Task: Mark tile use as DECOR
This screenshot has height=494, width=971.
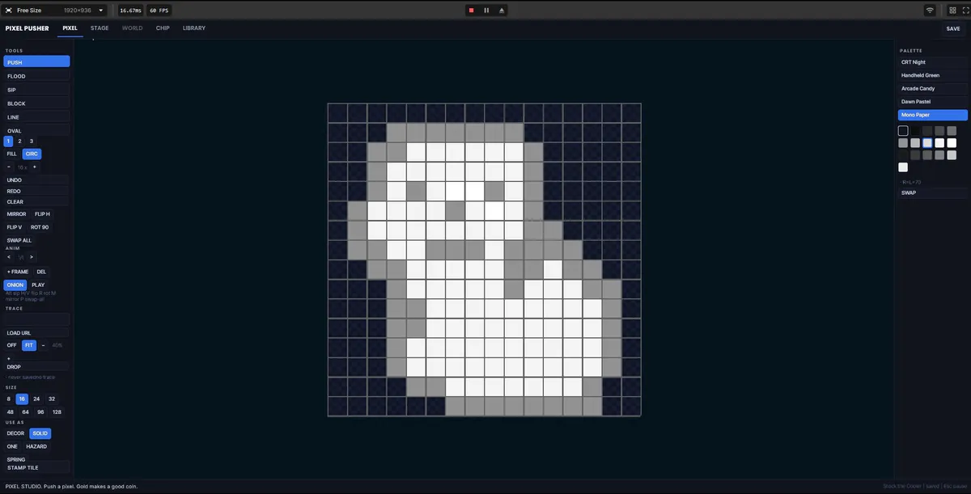Action: point(15,433)
